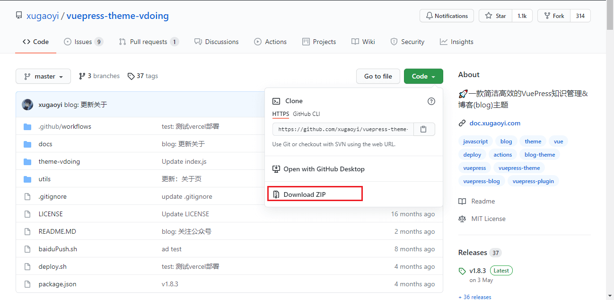This screenshot has width=614, height=300.
Task: Switch to the Pull requests tab
Action: pos(149,42)
